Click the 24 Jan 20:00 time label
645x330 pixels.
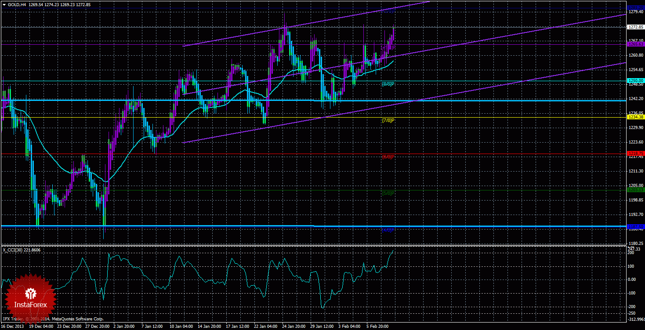[293, 326]
